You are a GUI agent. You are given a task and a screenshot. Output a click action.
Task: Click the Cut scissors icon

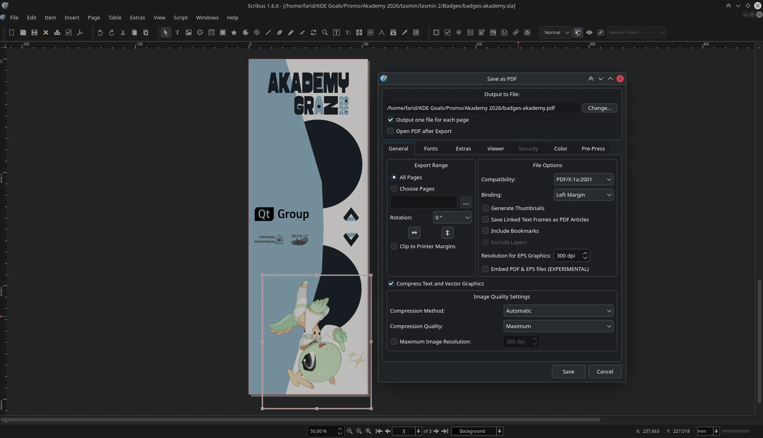(x=123, y=32)
